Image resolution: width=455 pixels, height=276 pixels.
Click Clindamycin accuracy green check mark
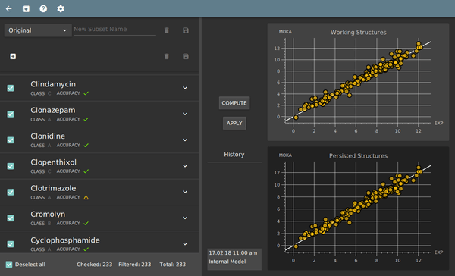(86, 93)
